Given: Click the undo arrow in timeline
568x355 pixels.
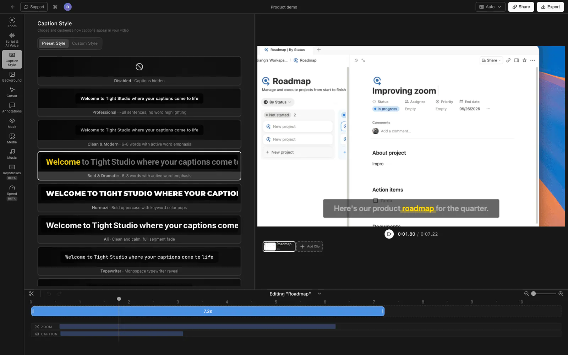Looking at the screenshot, I should (x=49, y=294).
